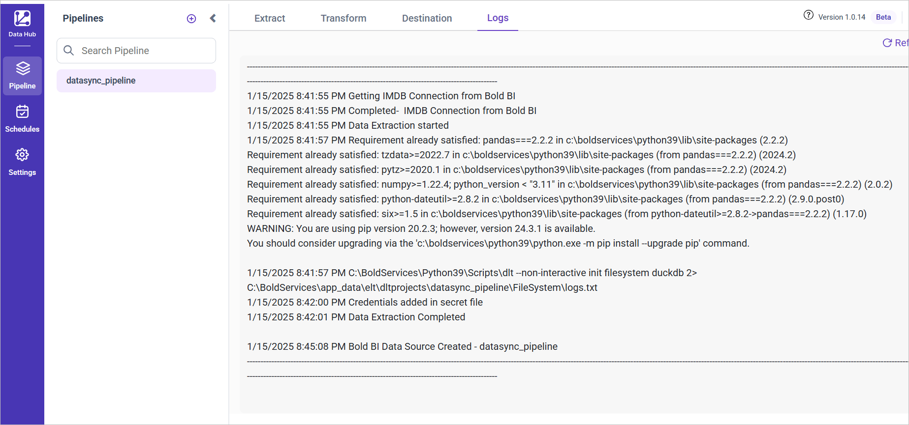909x425 pixels.
Task: Click log line about numpy>=1.22.4 requirement
Action: pyautogui.click(x=569, y=184)
